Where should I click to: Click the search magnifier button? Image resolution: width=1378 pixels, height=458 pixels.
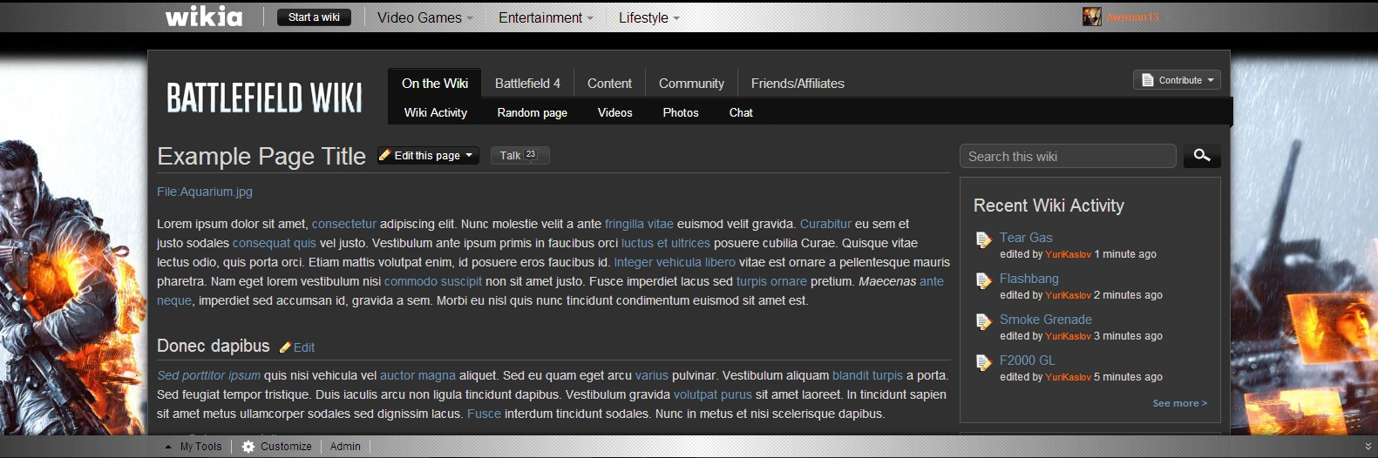tap(1202, 156)
